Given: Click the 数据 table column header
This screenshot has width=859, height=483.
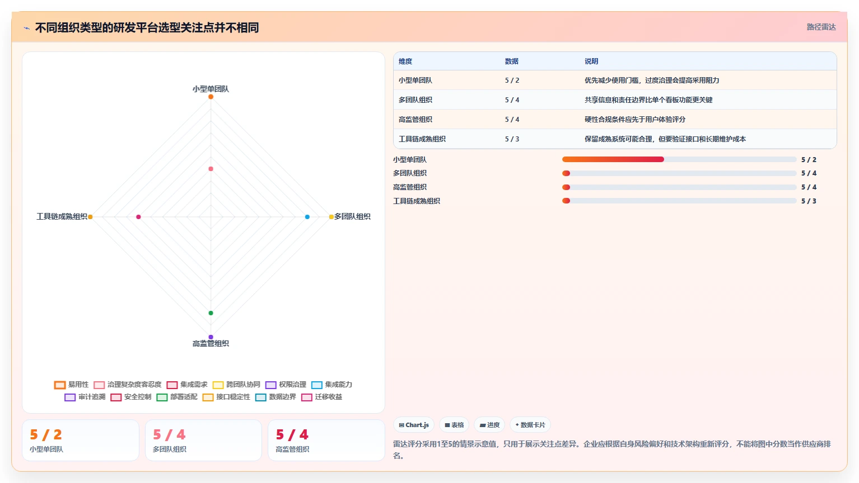Looking at the screenshot, I should tap(512, 61).
